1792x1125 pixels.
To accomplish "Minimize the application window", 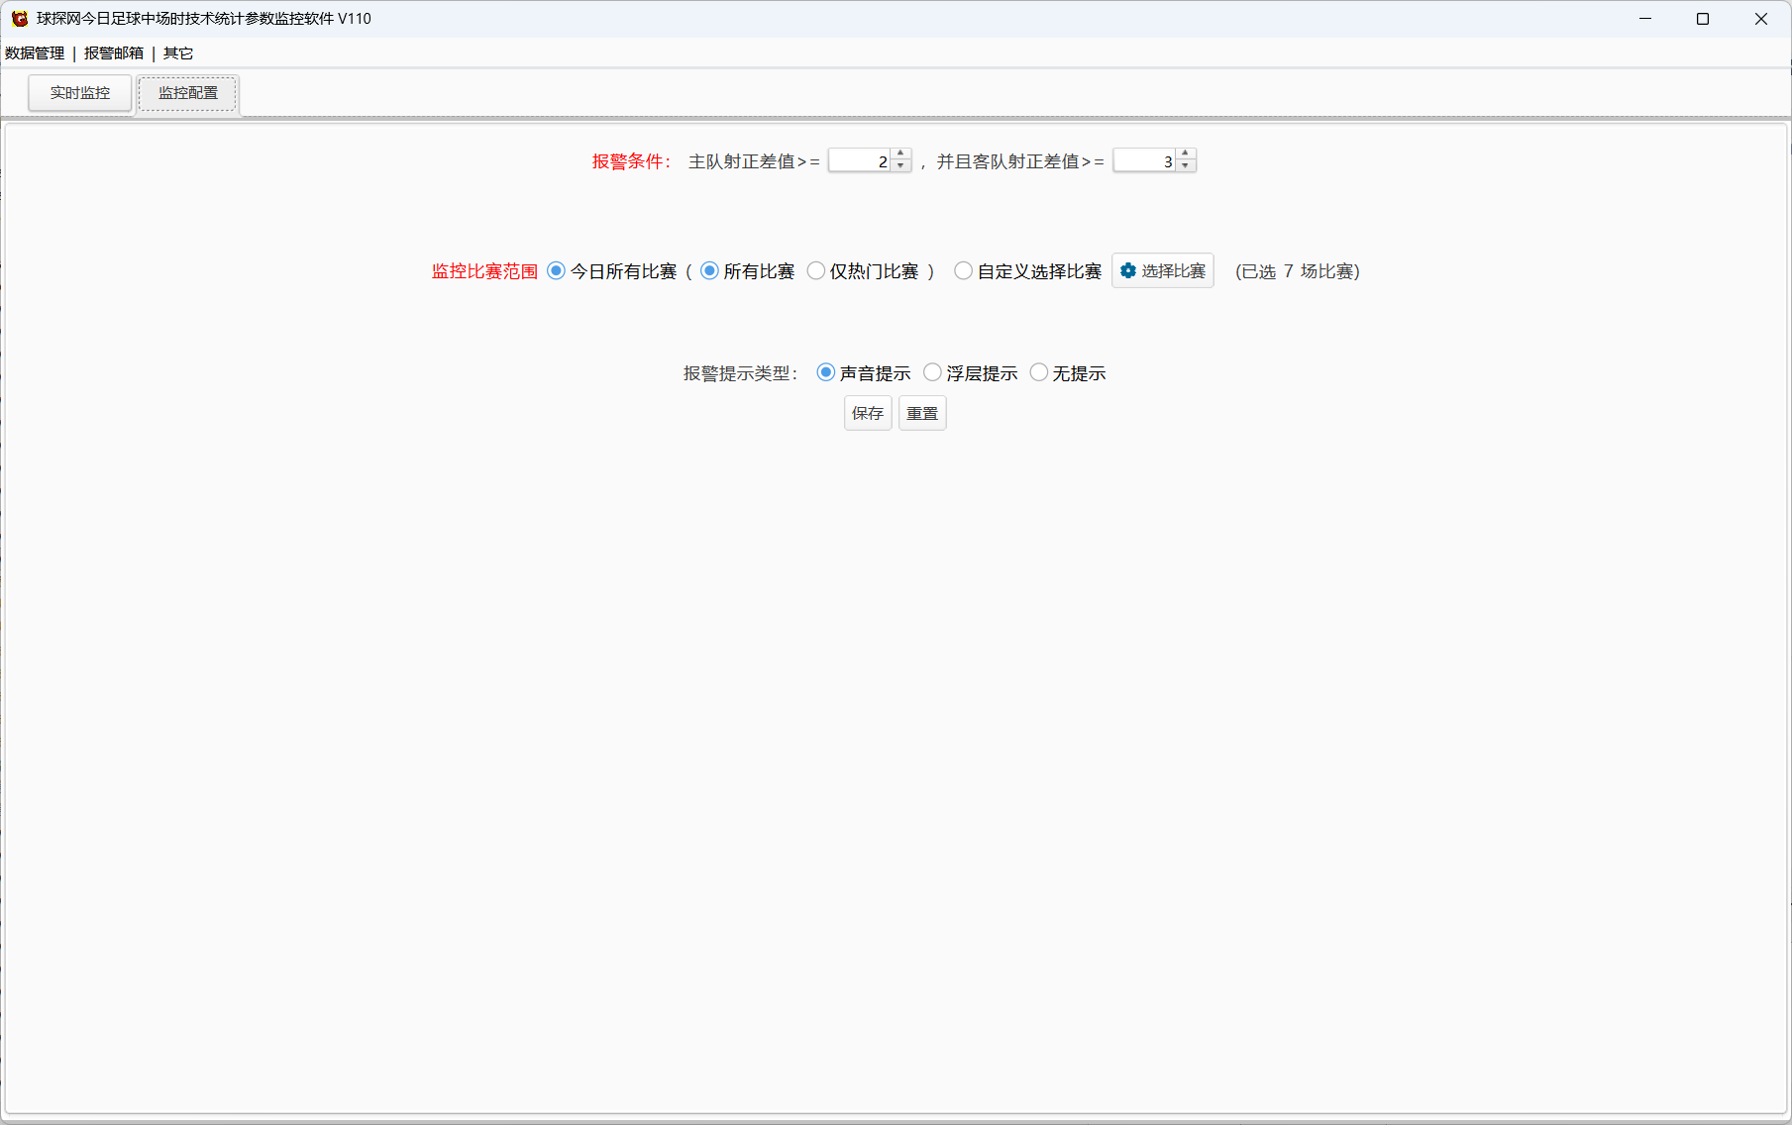I will pos(1645,19).
